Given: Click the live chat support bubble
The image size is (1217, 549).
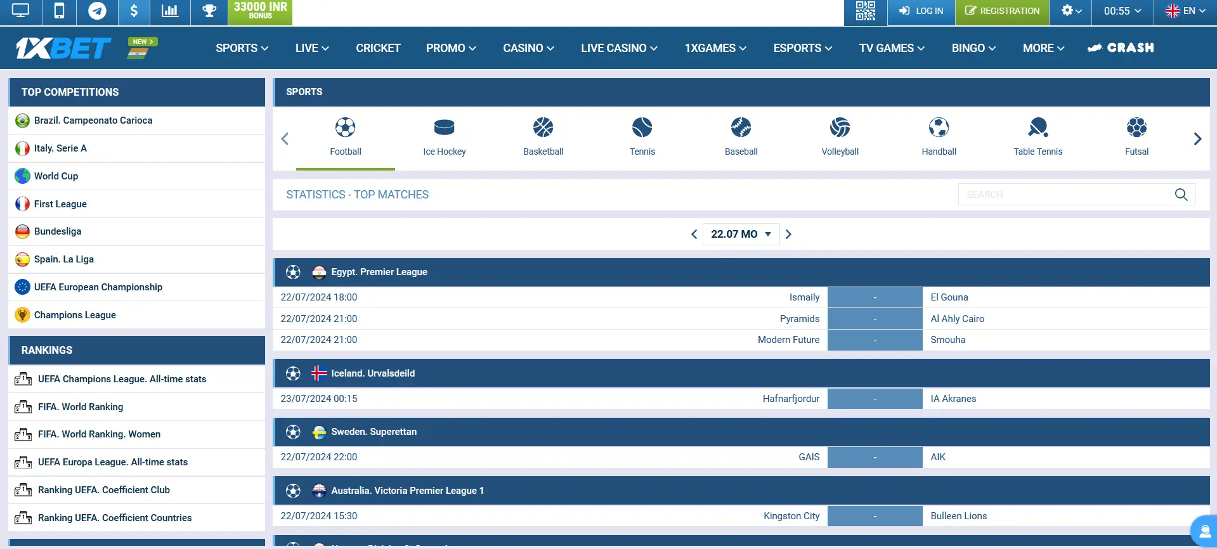Looking at the screenshot, I should click(x=1204, y=531).
